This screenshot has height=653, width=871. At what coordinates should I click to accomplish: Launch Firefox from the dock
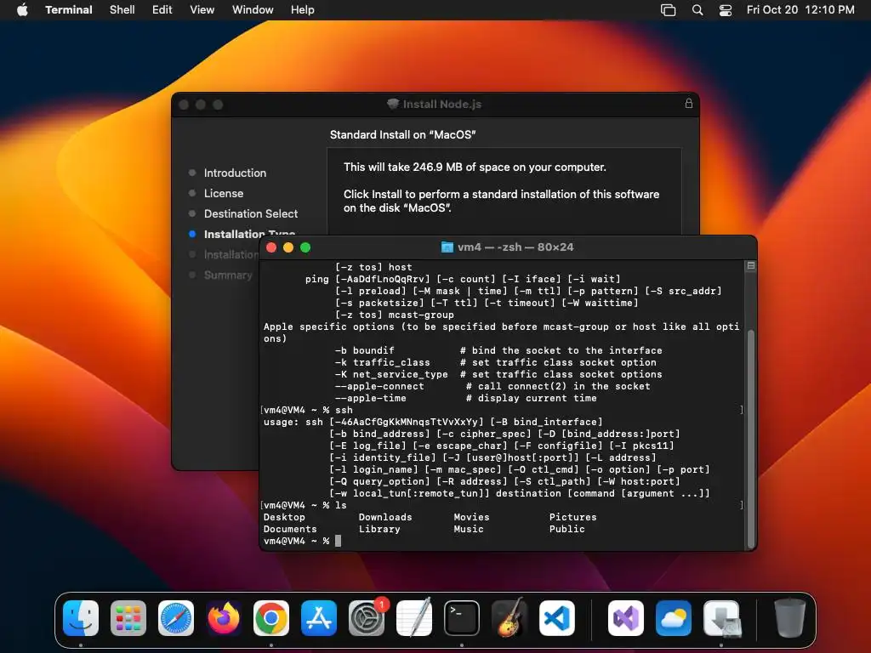pos(224,618)
